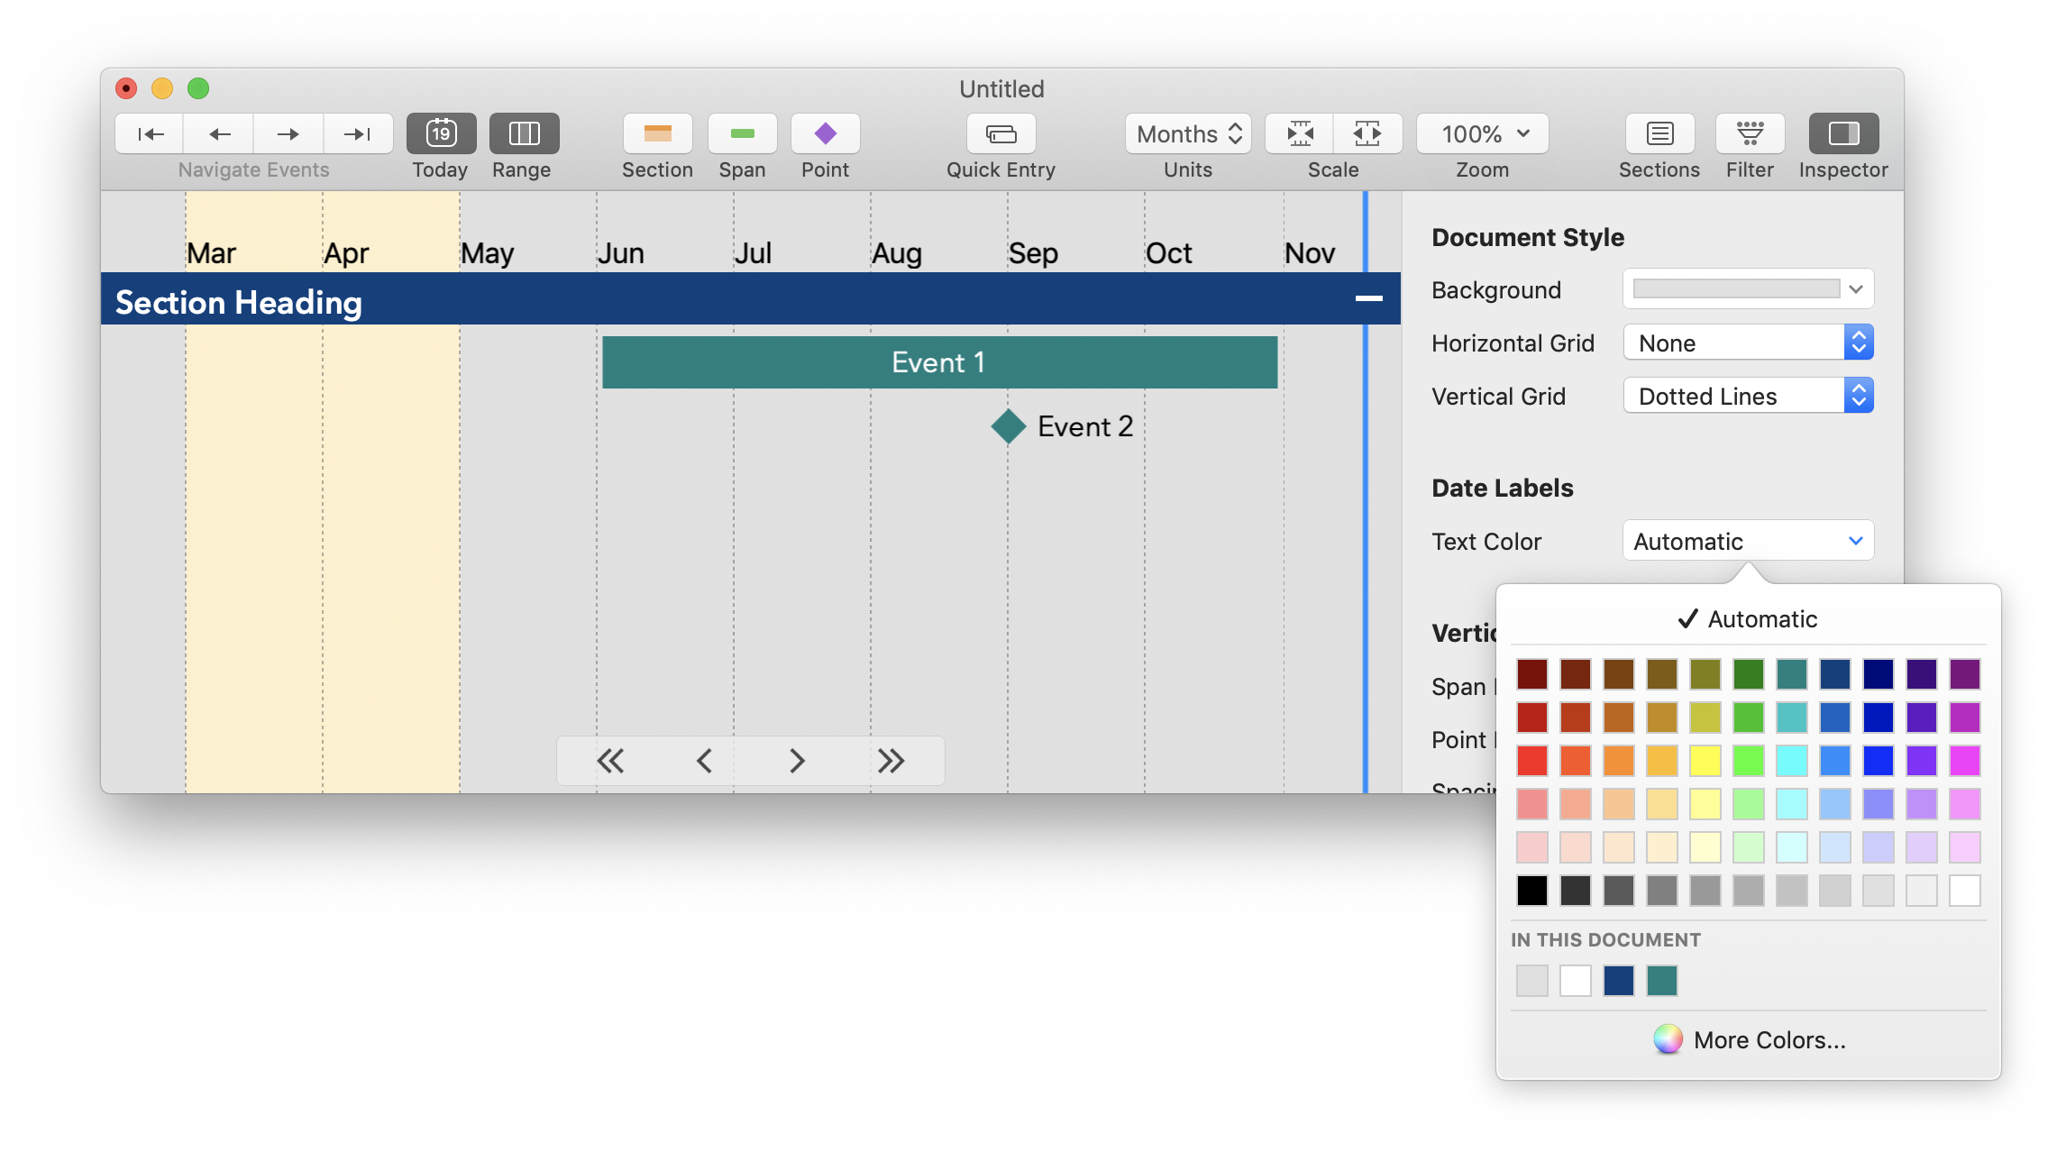Screen dimensions: 2066x1152
Task: Open Quick Entry
Action: 1001,133
